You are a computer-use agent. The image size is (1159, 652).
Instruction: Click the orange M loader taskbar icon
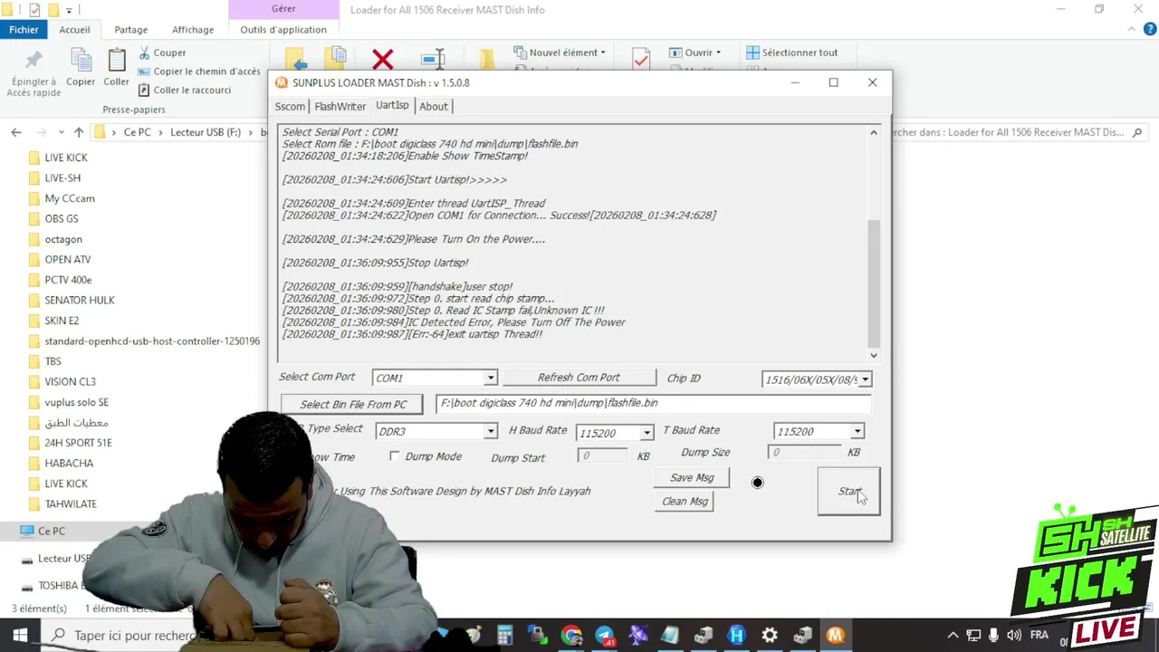pyautogui.click(x=835, y=636)
